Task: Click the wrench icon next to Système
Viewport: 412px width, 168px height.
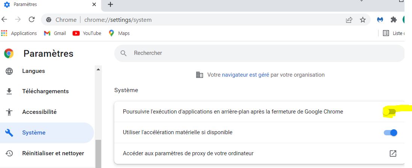Action: tap(9, 133)
